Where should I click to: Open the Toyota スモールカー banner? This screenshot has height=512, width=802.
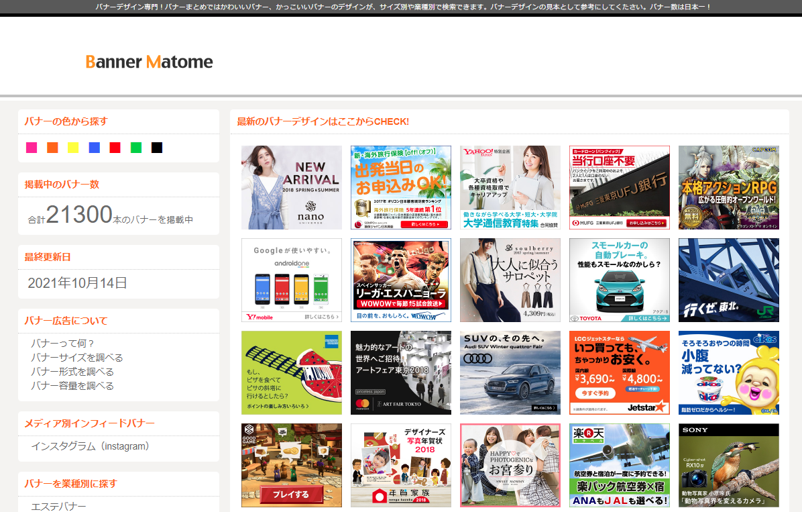[x=620, y=280]
